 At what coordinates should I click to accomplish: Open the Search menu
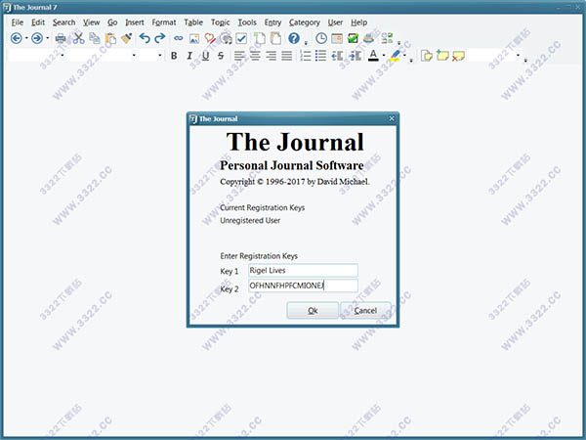click(63, 22)
